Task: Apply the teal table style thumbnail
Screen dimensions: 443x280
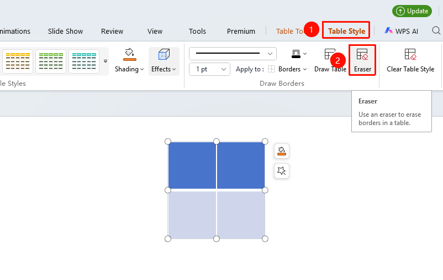Action: 84,61
